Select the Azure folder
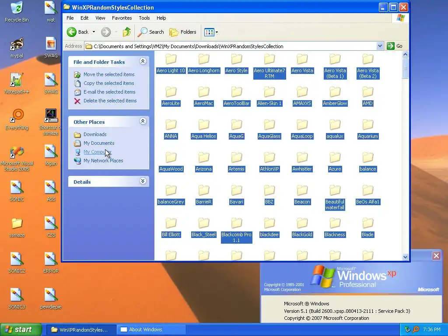This screenshot has width=448, height=336. point(335,162)
